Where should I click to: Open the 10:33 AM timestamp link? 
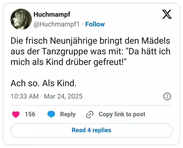point(24,96)
